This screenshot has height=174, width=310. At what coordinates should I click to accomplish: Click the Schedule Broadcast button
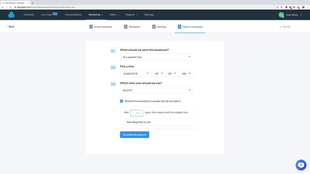pos(134,135)
